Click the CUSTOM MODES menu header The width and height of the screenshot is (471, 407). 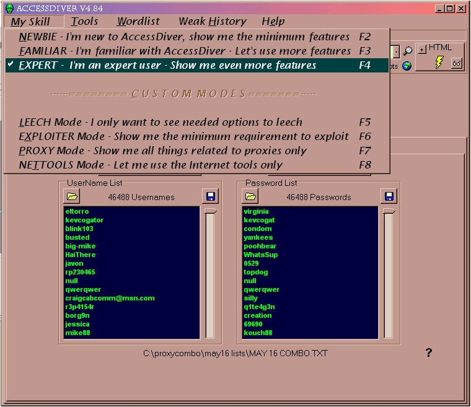coord(183,94)
